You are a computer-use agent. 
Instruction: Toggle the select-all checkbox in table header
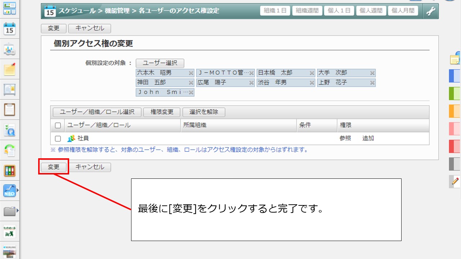click(58, 126)
